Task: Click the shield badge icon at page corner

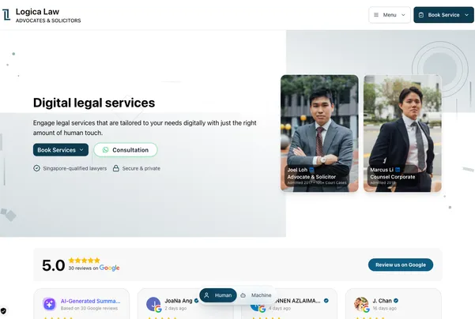Action: click(3, 311)
